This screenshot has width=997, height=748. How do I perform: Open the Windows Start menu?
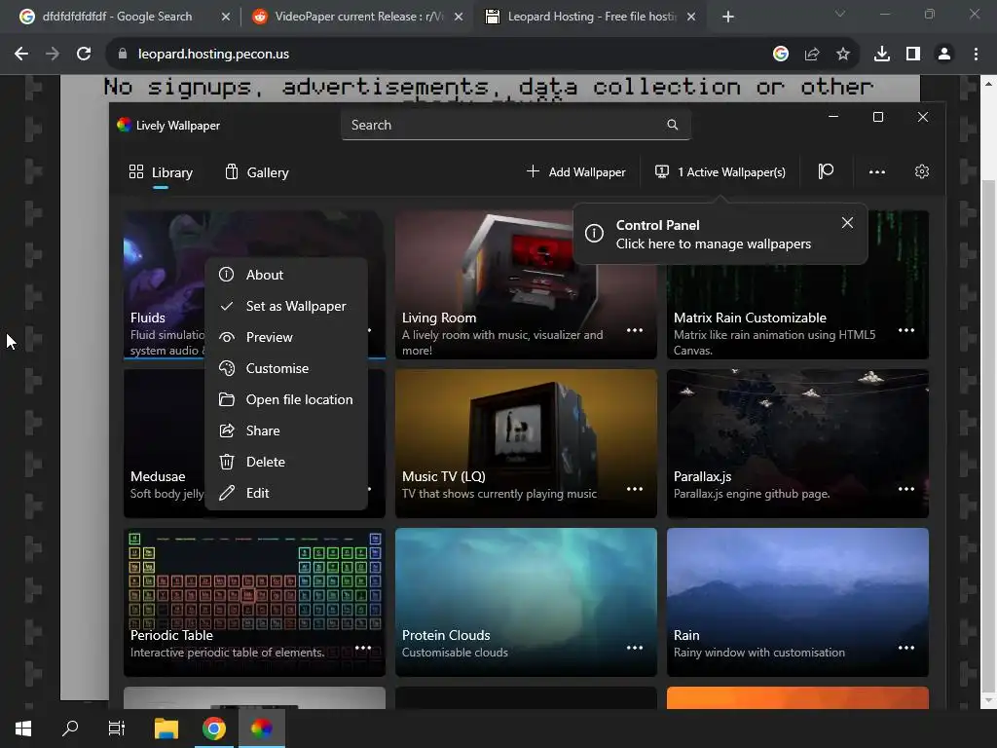[x=23, y=729]
